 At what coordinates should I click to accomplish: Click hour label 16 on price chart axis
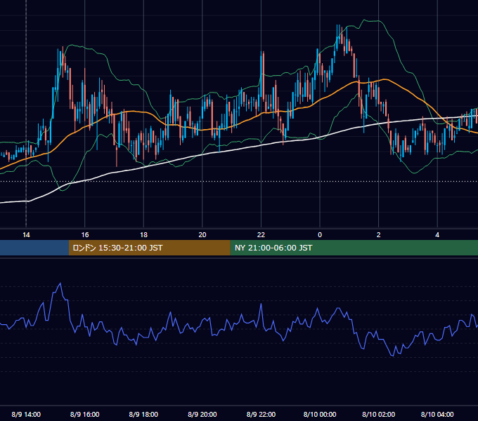[85, 234]
